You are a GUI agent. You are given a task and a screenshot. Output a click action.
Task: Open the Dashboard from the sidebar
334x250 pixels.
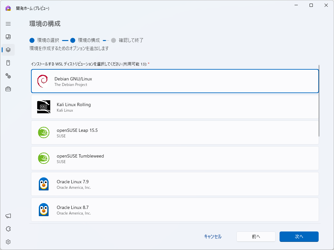(8, 36)
